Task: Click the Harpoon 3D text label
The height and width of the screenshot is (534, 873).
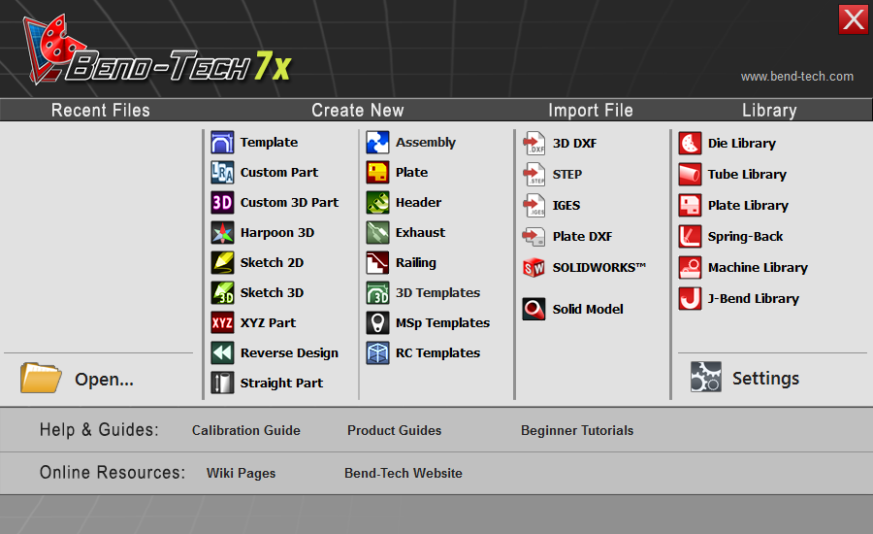Action: click(x=277, y=232)
